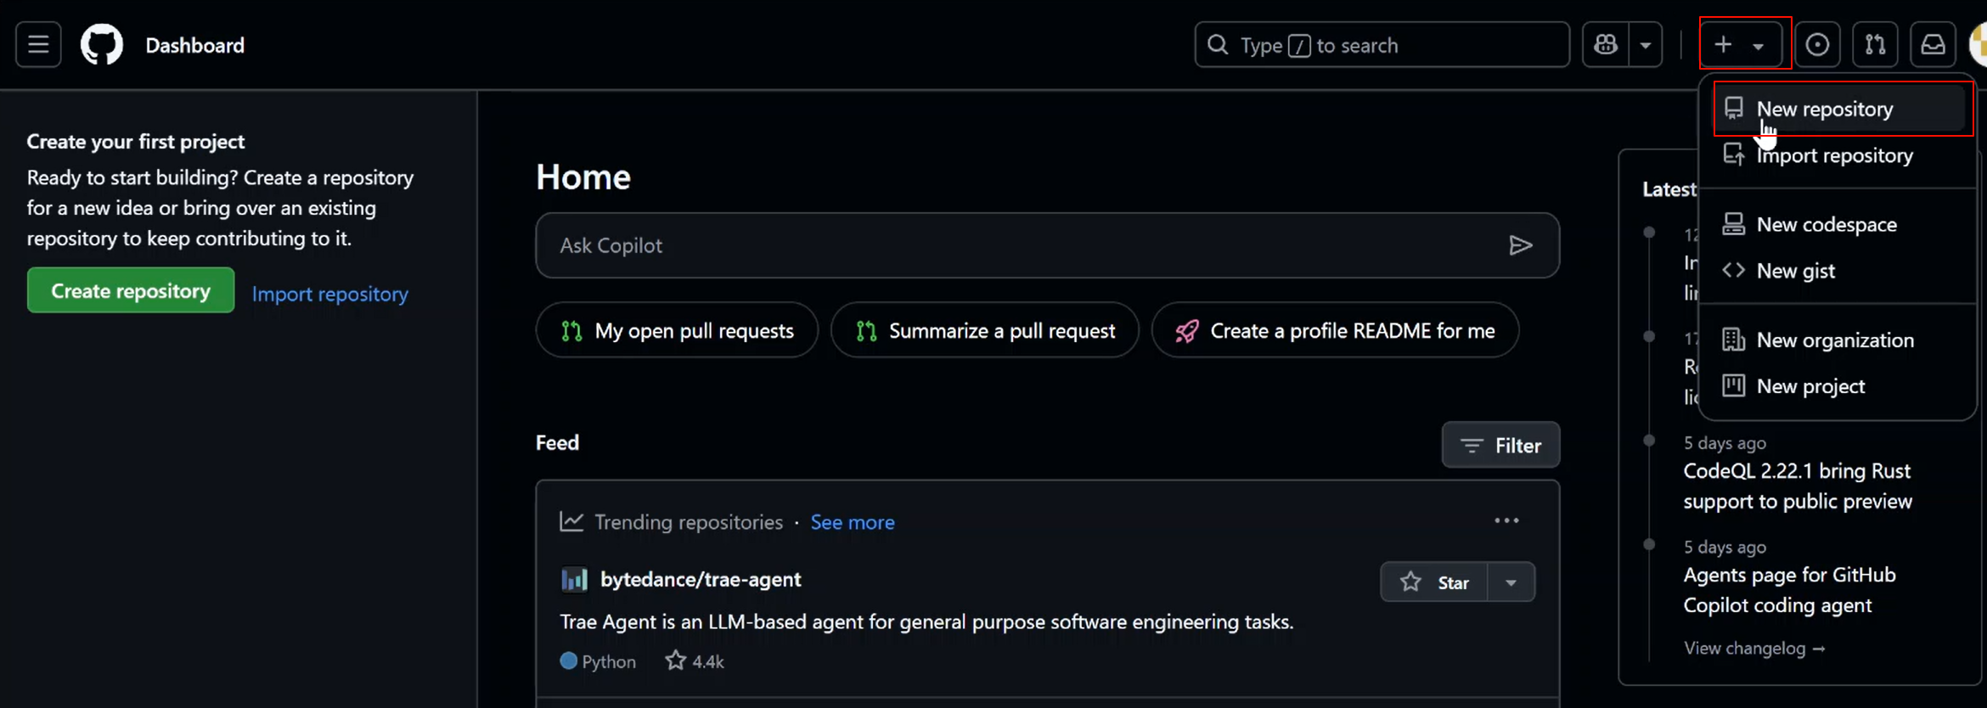1987x708 pixels.
Task: Select New repository from the menu
Action: 1839,109
